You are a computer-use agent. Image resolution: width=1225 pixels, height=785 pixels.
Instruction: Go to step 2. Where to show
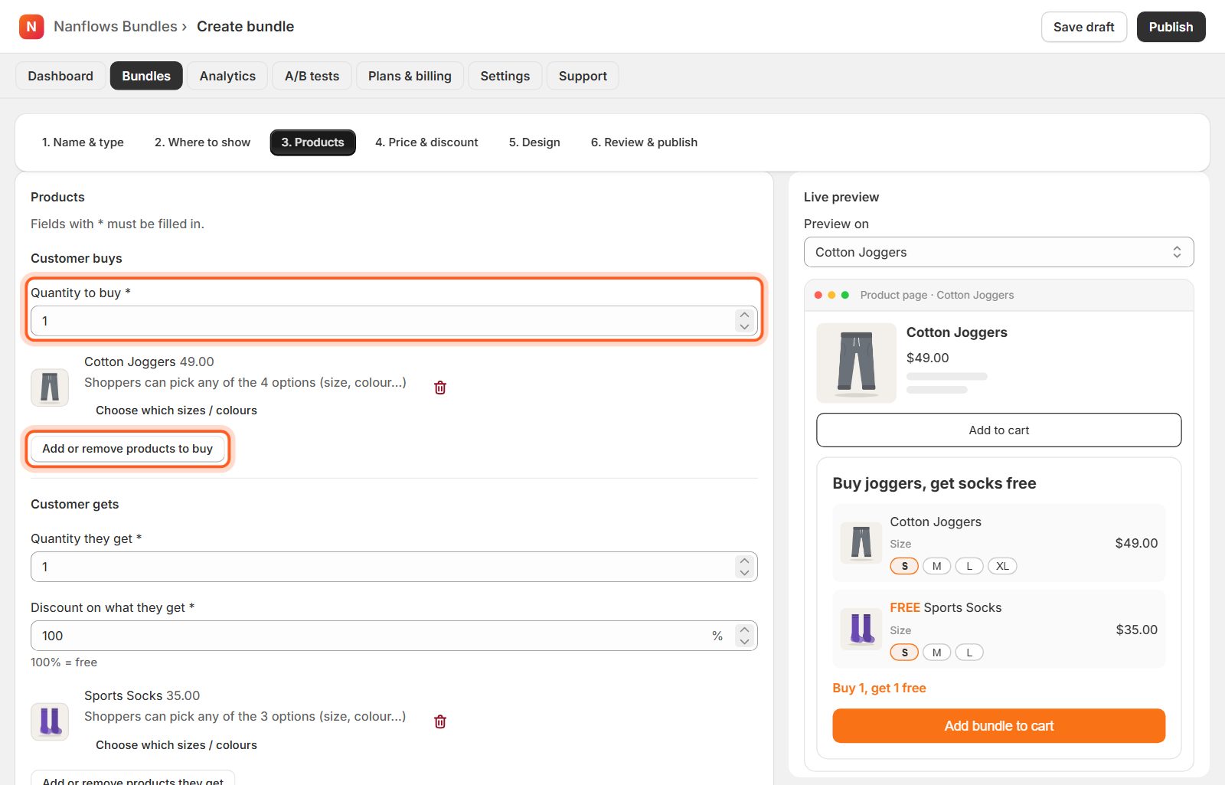[x=202, y=142]
